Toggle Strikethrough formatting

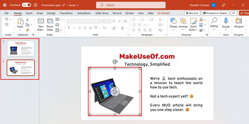(90, 28)
